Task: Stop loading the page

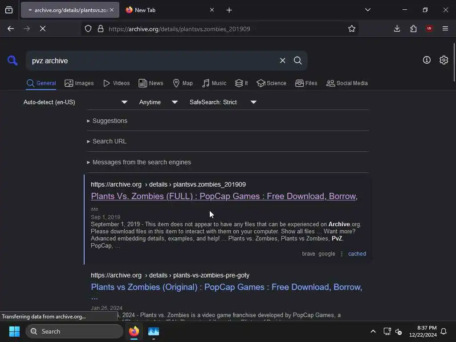Action: click(x=43, y=28)
